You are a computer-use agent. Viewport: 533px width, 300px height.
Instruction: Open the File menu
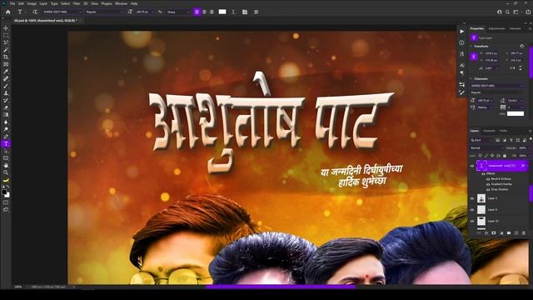12,3
